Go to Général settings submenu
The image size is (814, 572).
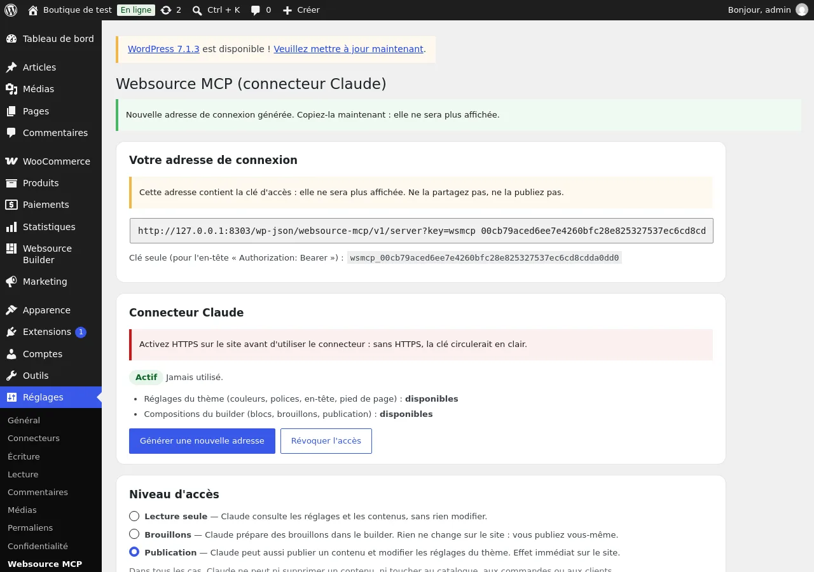[x=24, y=420]
